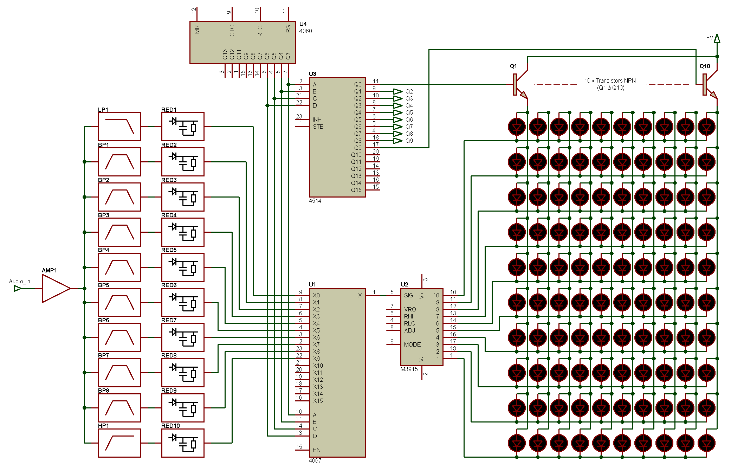Click the bottom-right LED of the matrix
Screen dimensions: 731x471
706,443
